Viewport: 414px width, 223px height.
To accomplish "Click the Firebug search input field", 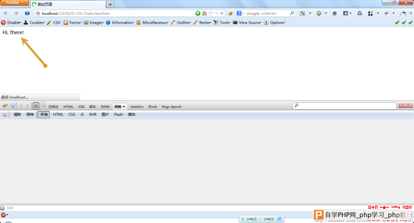I will coord(344,106).
